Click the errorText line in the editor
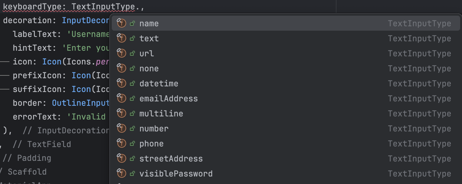The height and width of the screenshot is (184, 462). tap(59, 117)
